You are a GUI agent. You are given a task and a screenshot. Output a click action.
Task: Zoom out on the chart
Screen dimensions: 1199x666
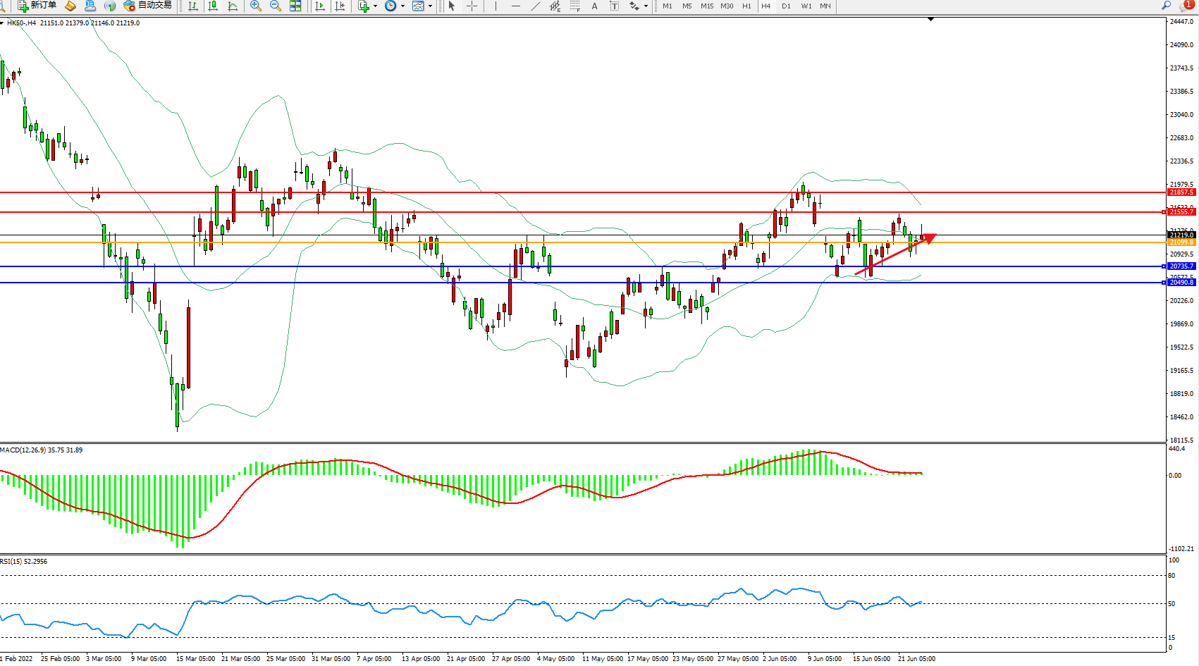pos(276,6)
